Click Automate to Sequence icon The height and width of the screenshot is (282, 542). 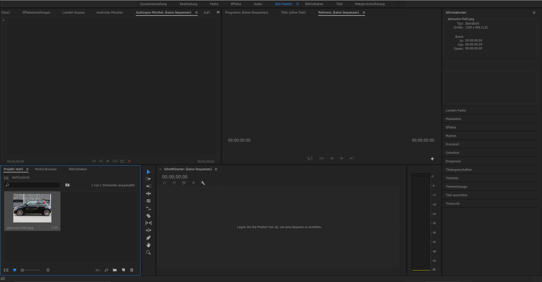pyautogui.click(x=98, y=270)
